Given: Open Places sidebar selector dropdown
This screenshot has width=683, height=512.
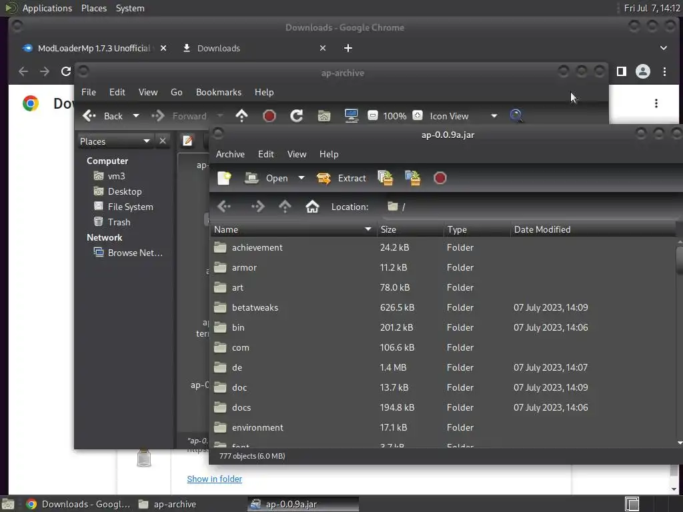Looking at the screenshot, I should pyautogui.click(x=115, y=141).
